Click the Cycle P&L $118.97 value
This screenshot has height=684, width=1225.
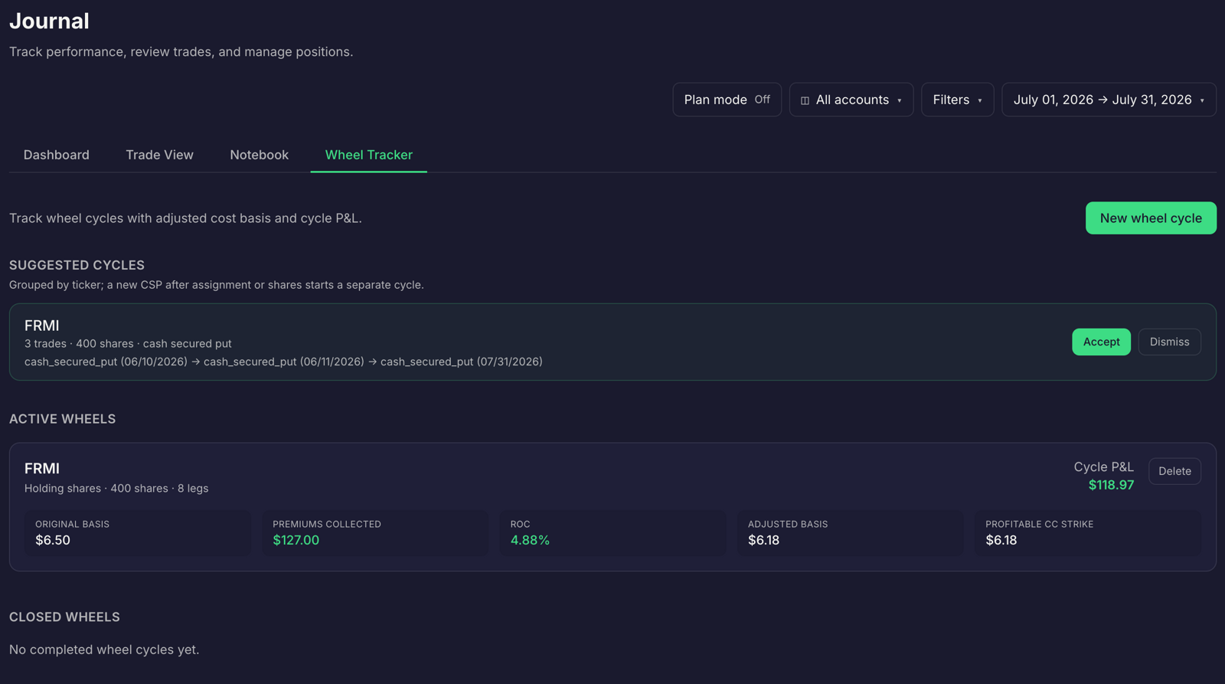pos(1111,485)
